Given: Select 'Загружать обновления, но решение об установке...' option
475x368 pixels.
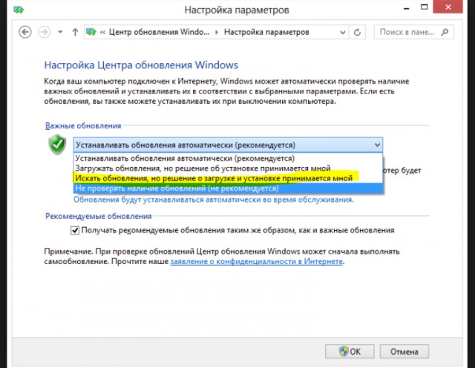Looking at the screenshot, I should point(228,168).
